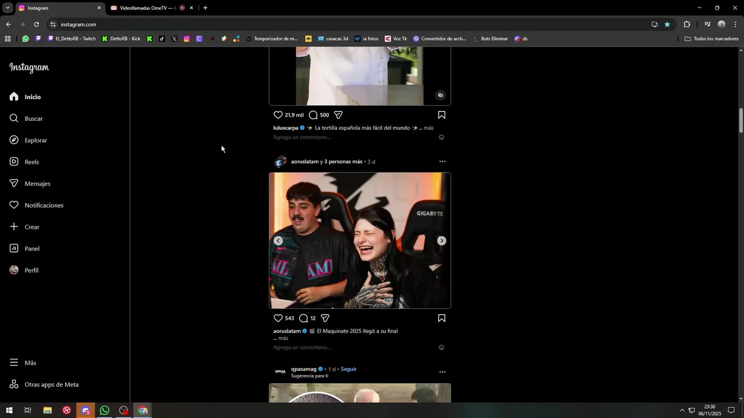
Task: Share the aoruslatam post
Action: (x=325, y=318)
